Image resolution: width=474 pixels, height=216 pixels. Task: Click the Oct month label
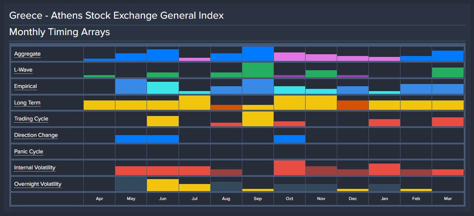click(x=290, y=199)
